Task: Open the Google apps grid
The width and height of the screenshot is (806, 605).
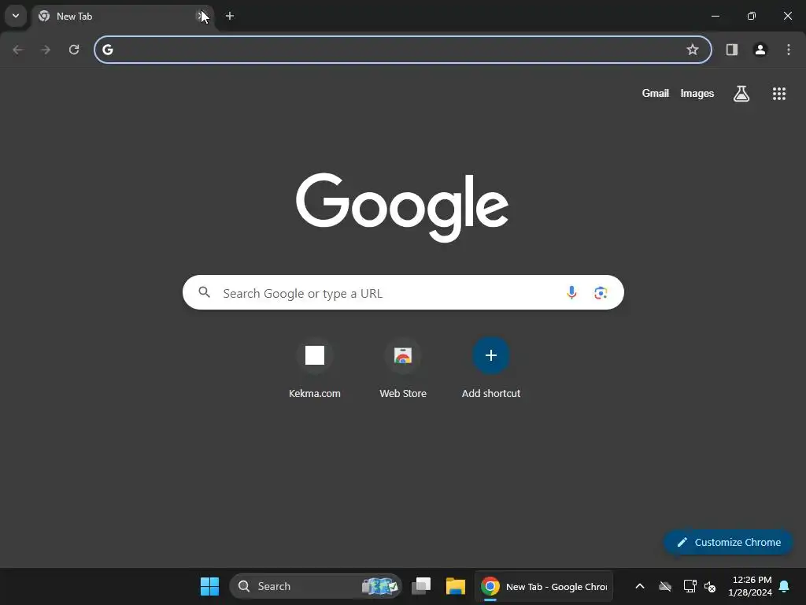Action: [x=778, y=94]
